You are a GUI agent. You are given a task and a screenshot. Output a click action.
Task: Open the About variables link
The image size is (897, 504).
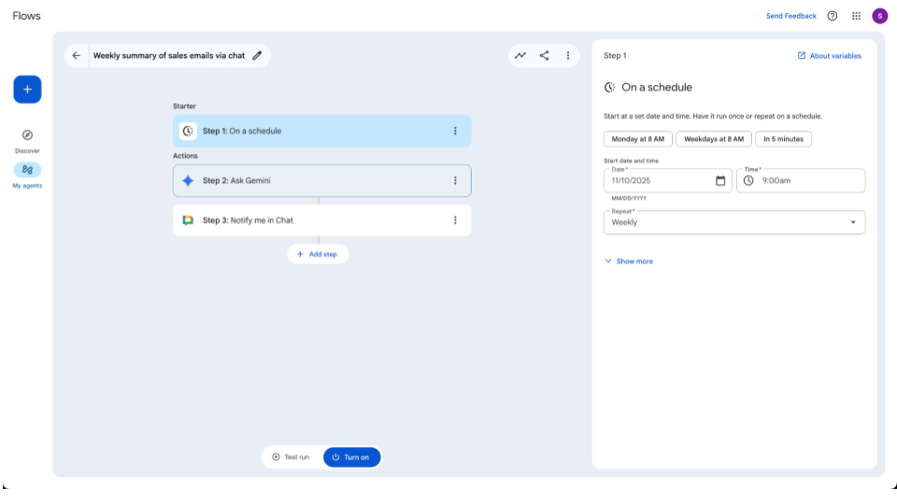point(829,56)
